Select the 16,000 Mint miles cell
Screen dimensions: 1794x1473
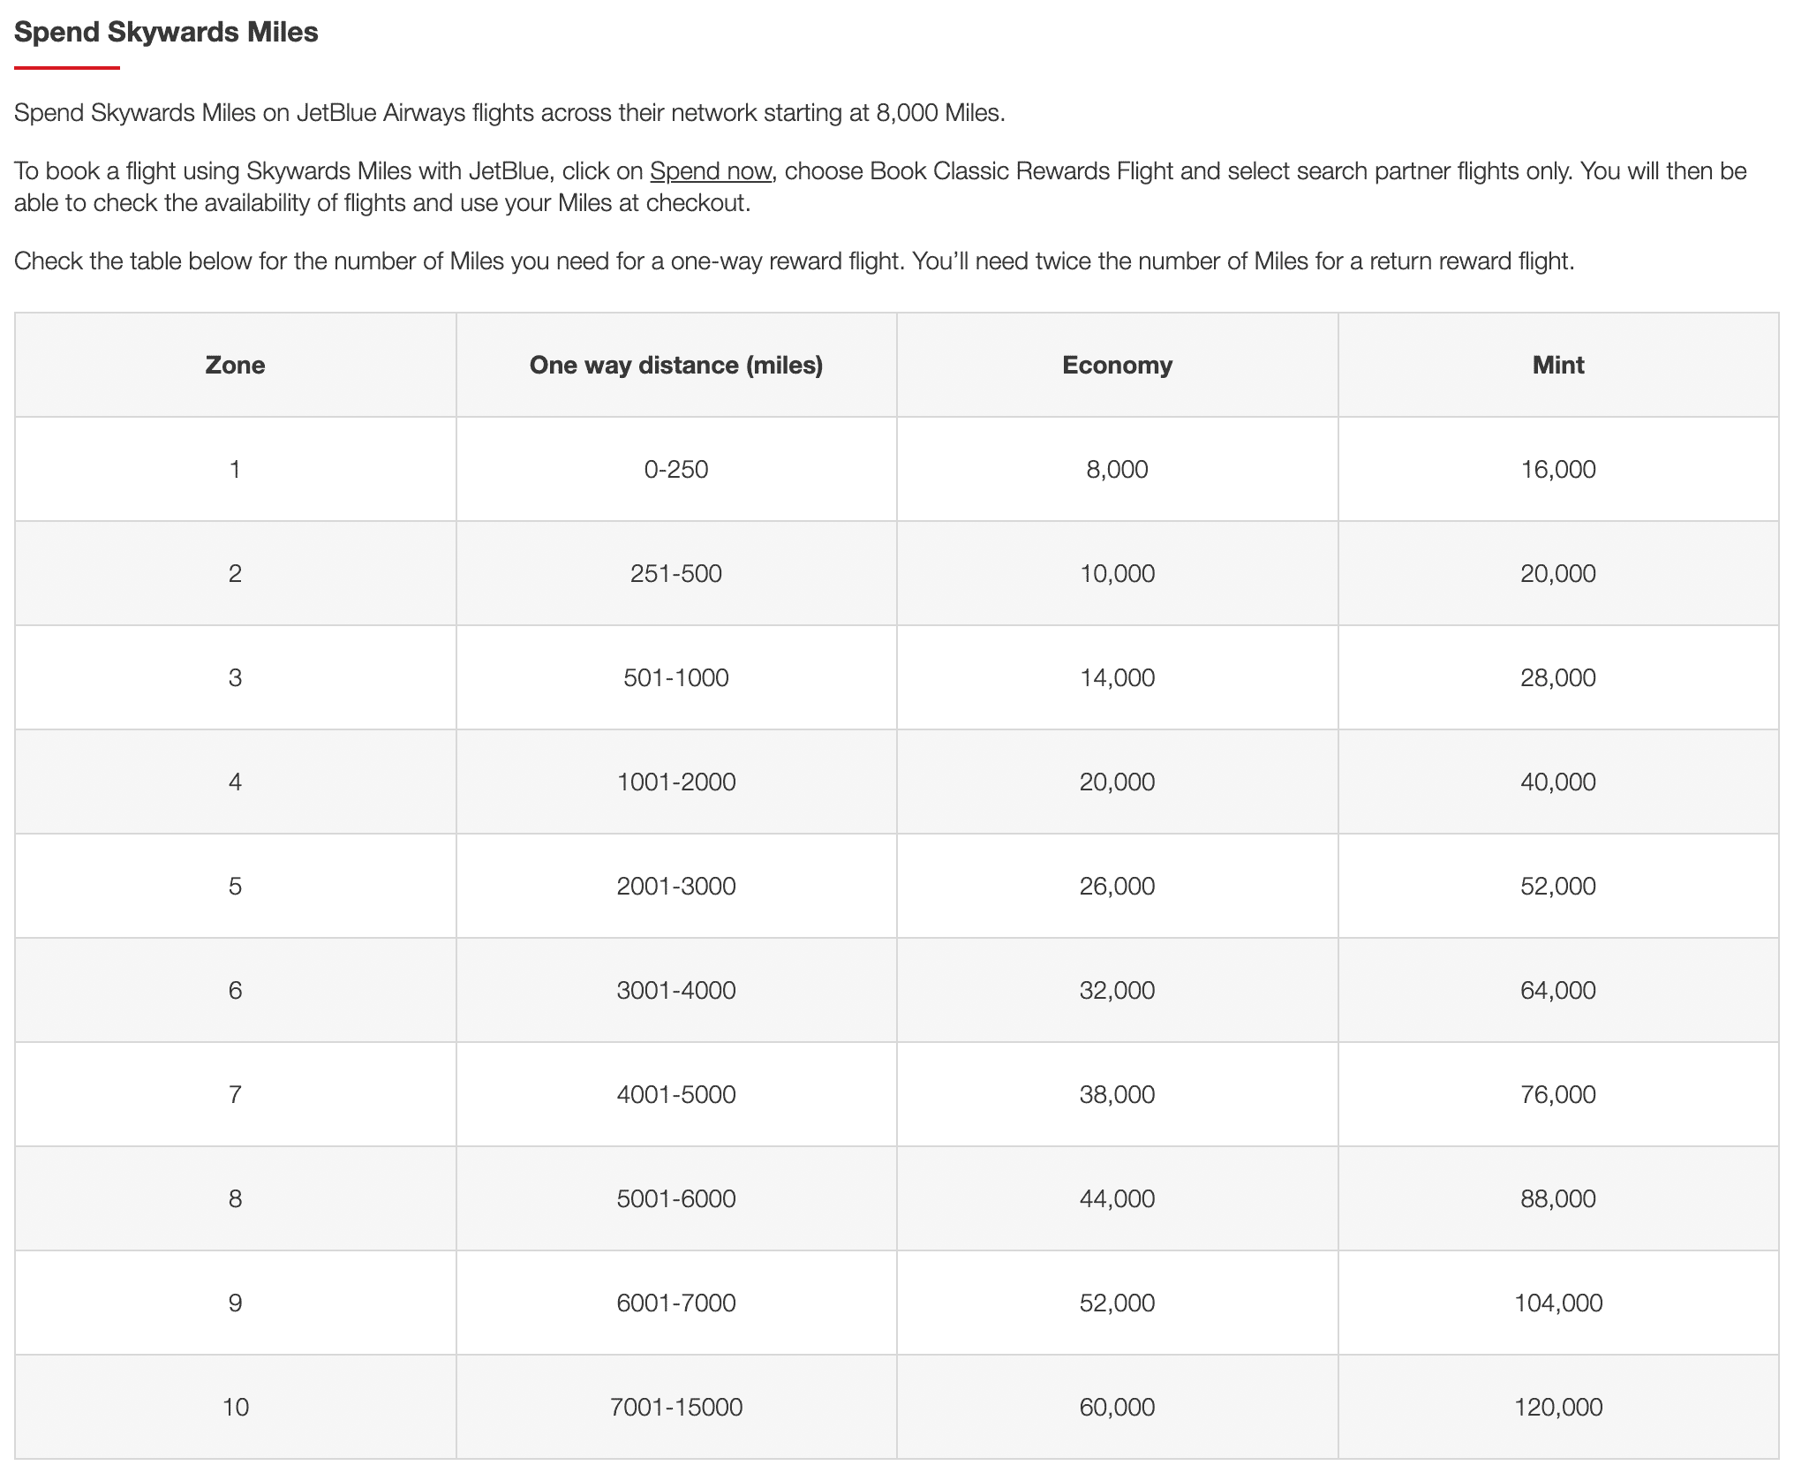pos(1558,470)
